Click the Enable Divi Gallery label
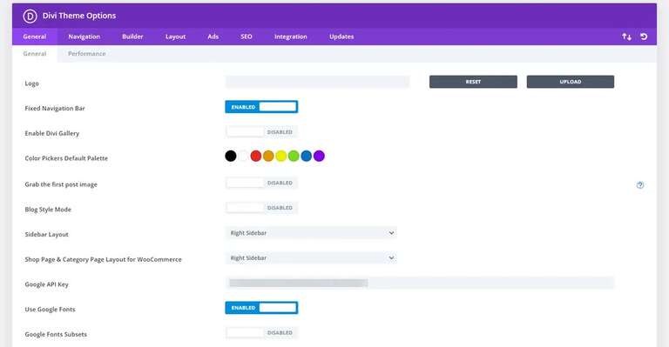 click(52, 133)
